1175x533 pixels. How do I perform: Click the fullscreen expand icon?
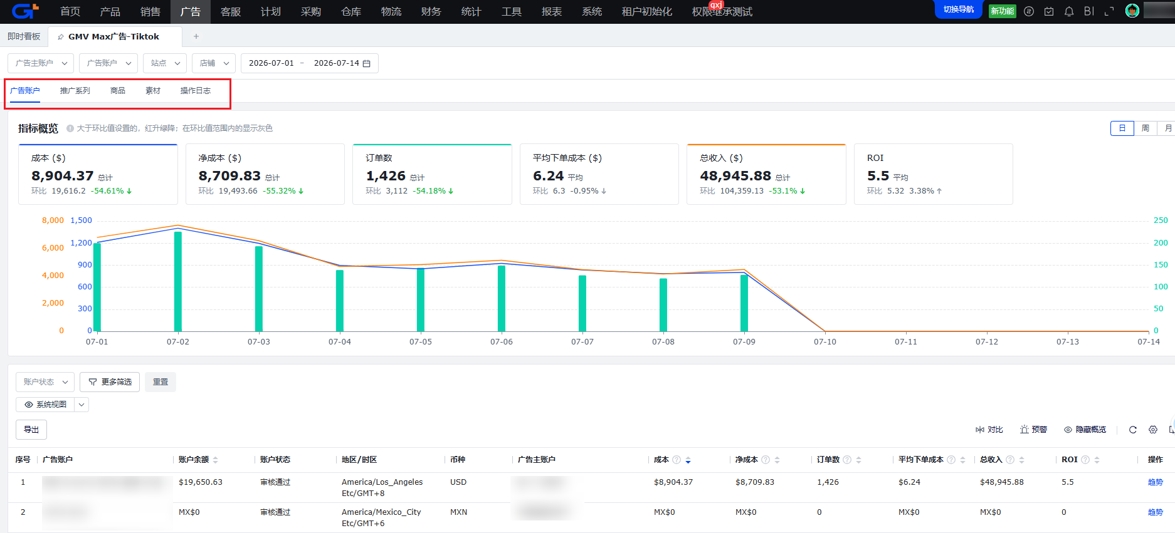coord(1109,11)
